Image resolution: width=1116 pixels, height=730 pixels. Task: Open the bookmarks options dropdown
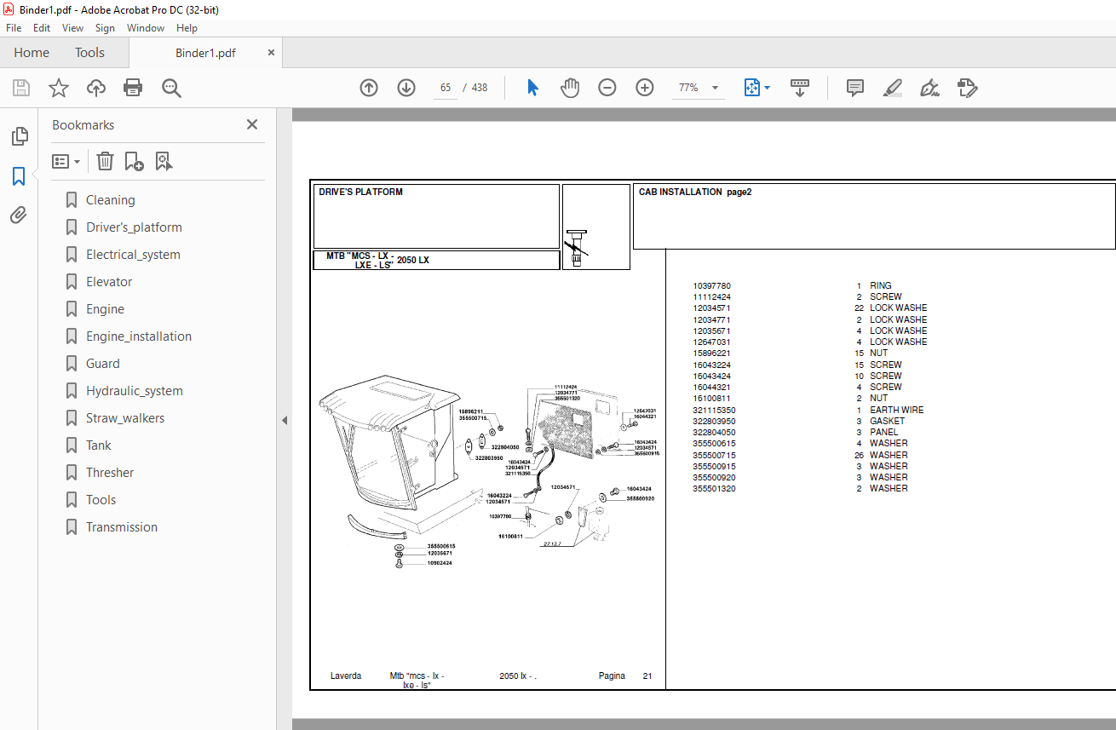66,161
